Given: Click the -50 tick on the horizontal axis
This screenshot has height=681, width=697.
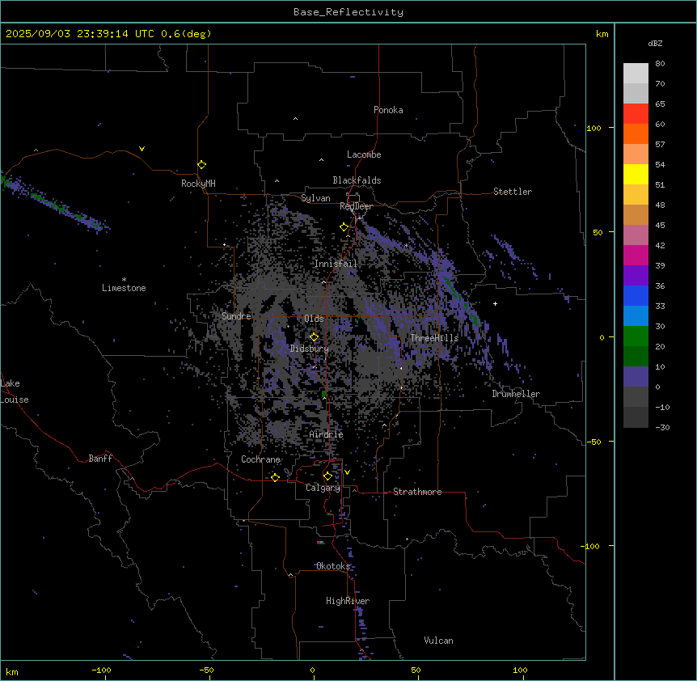Looking at the screenshot, I should point(206,670).
